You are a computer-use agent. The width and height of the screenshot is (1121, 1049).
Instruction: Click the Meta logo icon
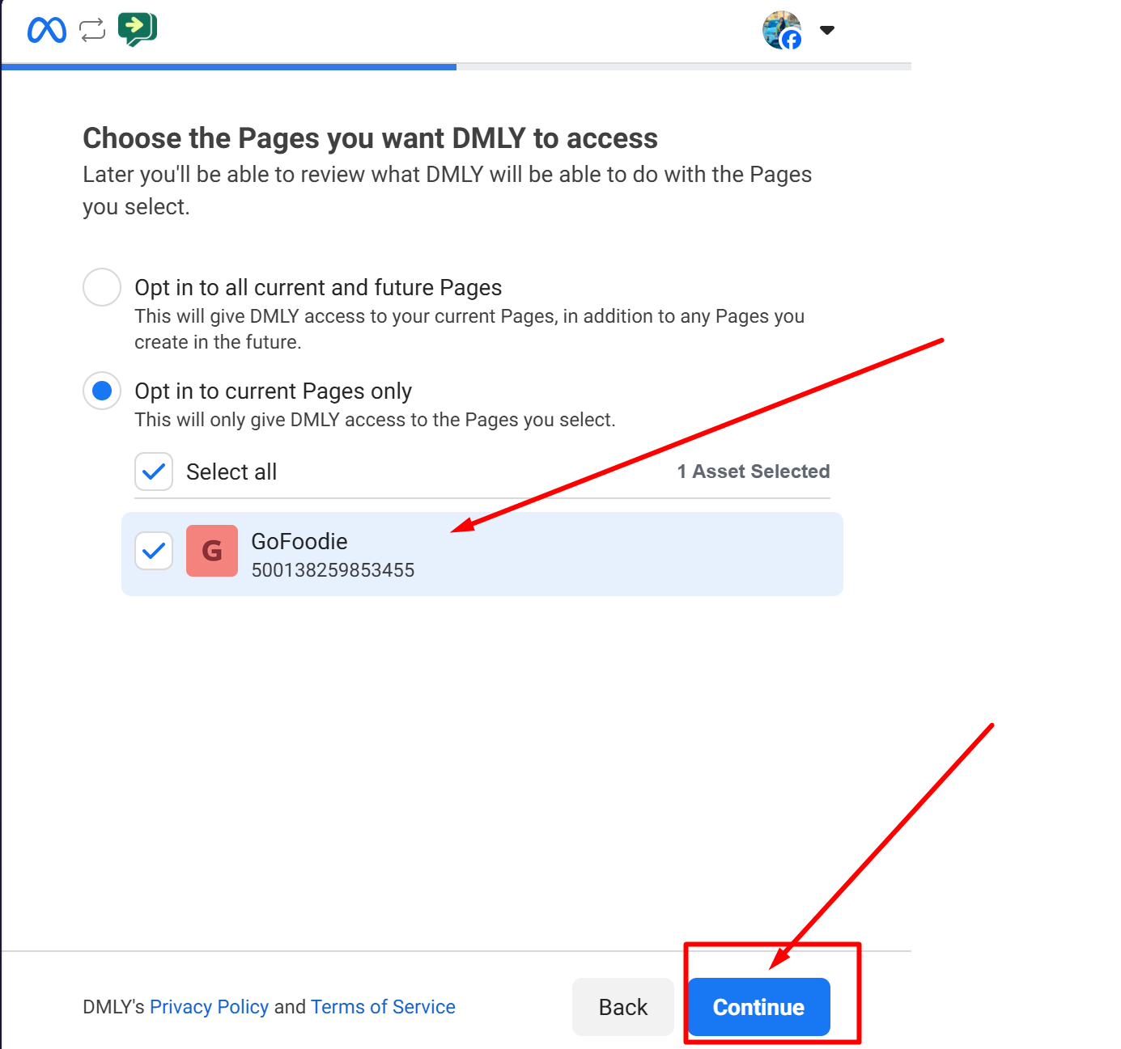point(47,30)
